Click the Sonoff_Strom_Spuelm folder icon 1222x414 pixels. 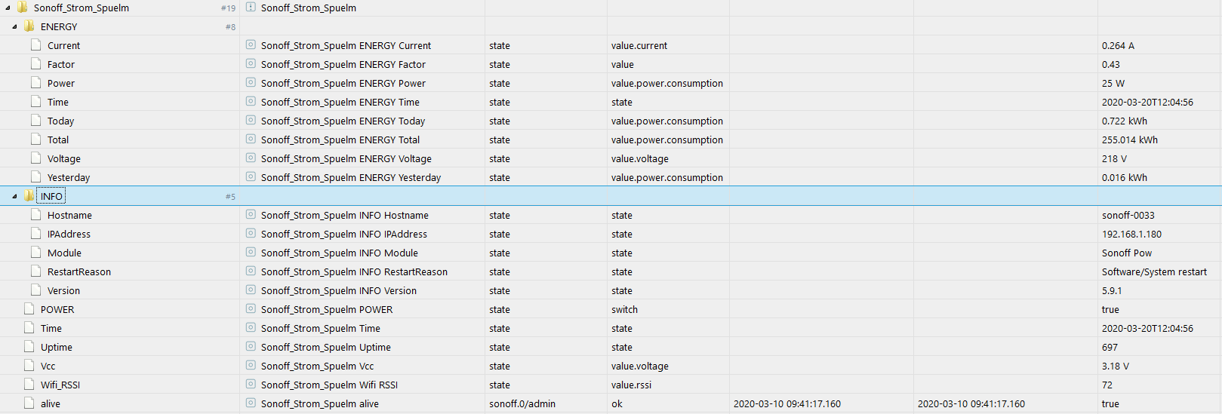click(23, 8)
